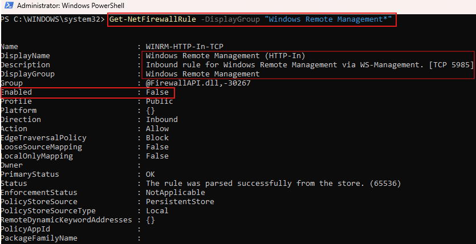This screenshot has width=476, height=244.
Task: Click the False value on the Enabled row
Action: point(157,92)
